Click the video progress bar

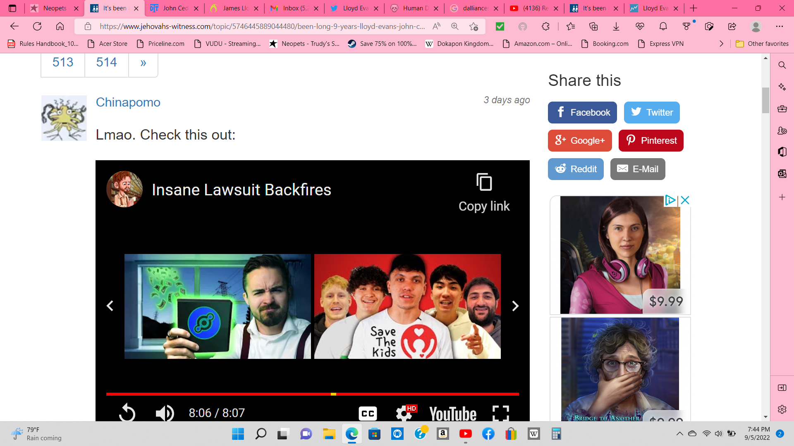click(x=313, y=394)
